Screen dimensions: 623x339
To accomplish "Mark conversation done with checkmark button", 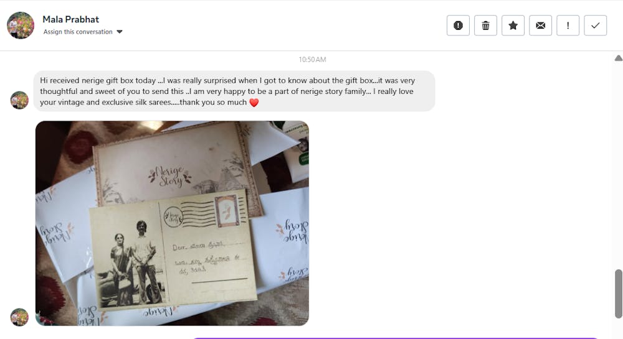I will tap(595, 26).
